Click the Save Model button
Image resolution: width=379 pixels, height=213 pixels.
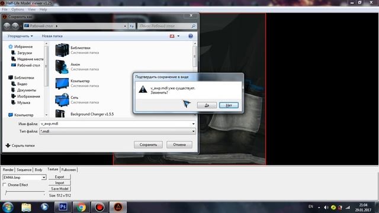click(59, 189)
